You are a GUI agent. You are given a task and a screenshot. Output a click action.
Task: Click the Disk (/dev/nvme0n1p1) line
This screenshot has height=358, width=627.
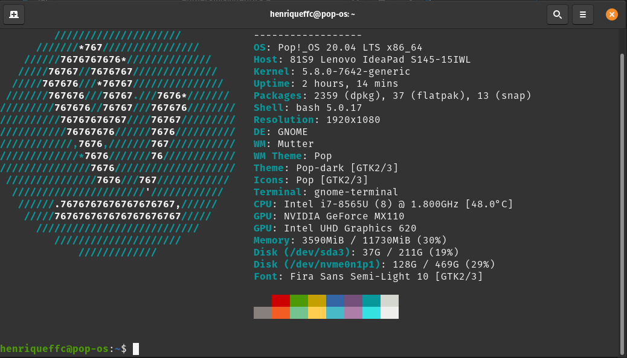pos(374,265)
